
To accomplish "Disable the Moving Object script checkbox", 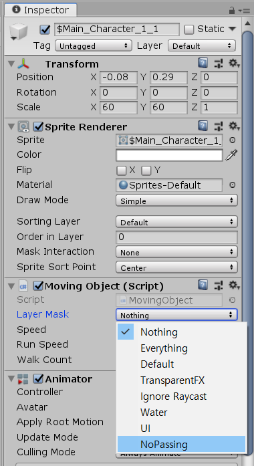I will tap(38, 286).
